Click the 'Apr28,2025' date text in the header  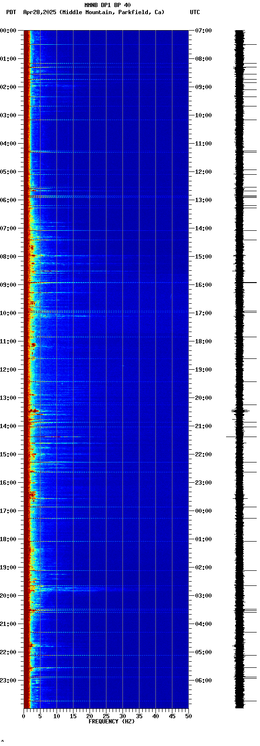click(x=40, y=12)
